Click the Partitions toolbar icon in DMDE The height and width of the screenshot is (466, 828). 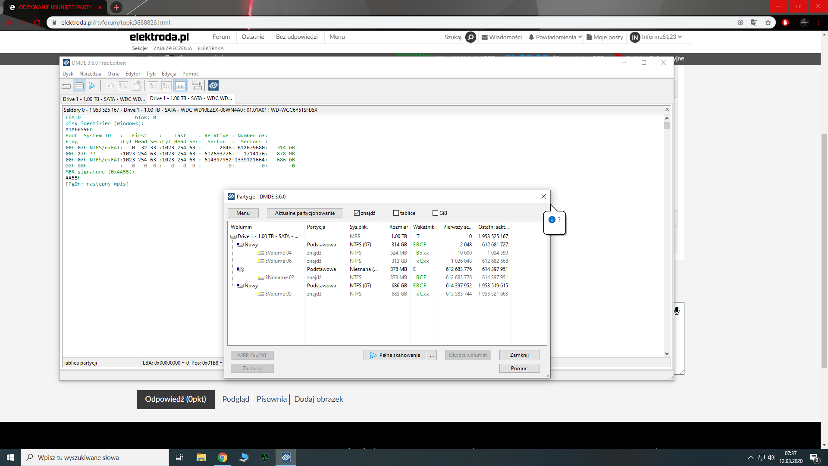coord(79,86)
